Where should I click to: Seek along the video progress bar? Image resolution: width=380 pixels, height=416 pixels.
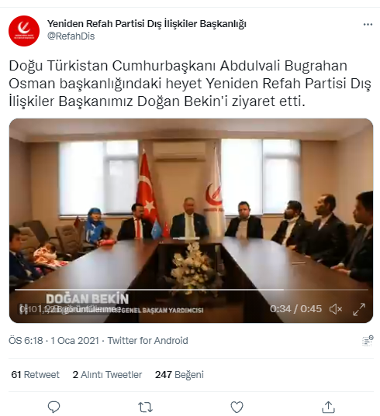192,290
